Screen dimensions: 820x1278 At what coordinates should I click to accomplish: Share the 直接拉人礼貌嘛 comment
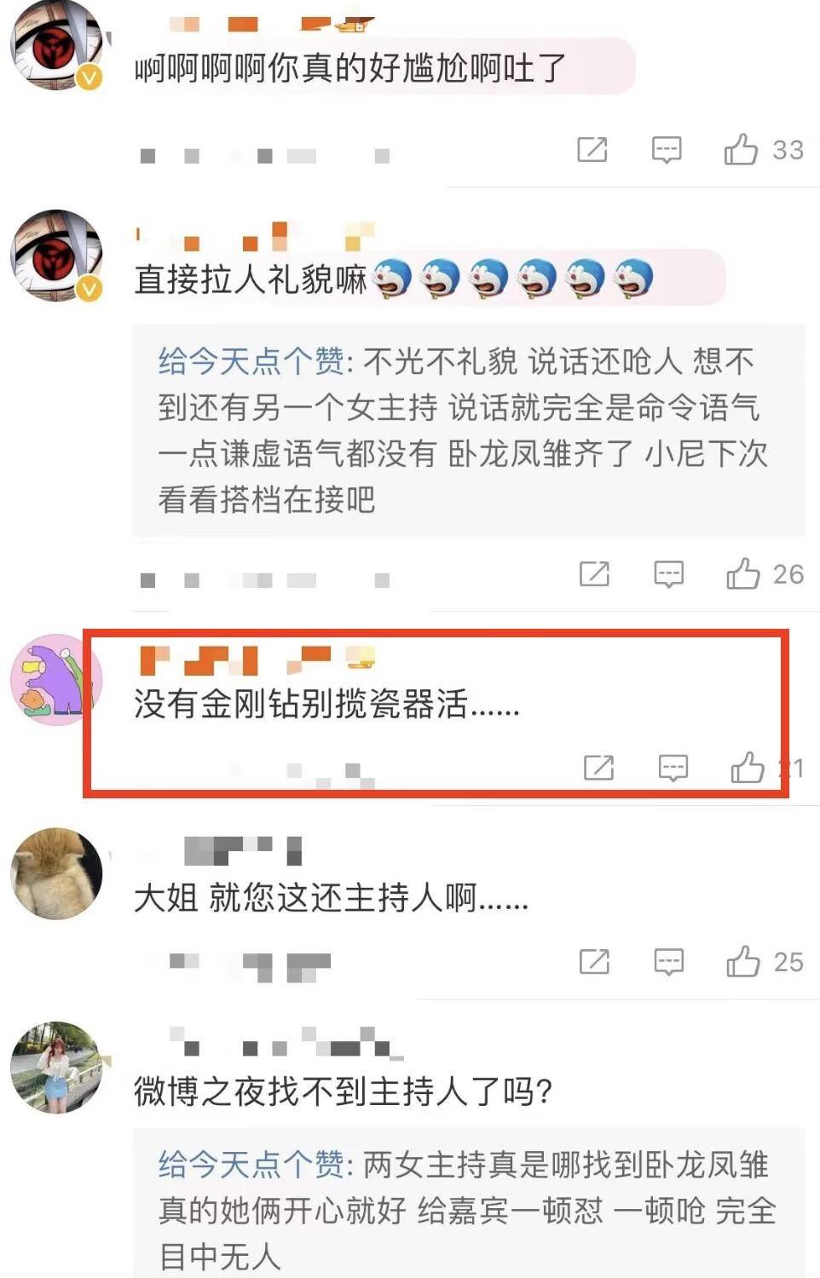pyautogui.click(x=594, y=574)
